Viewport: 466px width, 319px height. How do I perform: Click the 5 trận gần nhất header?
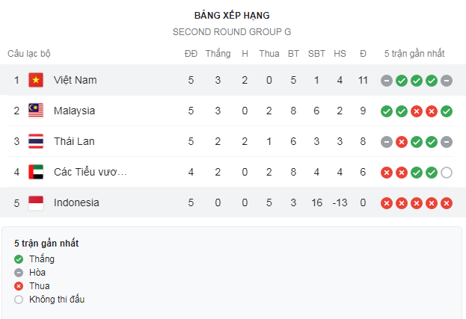coord(414,54)
